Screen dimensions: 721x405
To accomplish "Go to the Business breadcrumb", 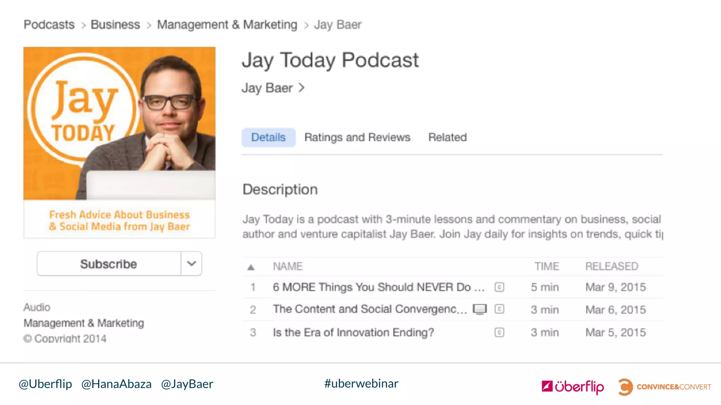I will (115, 25).
